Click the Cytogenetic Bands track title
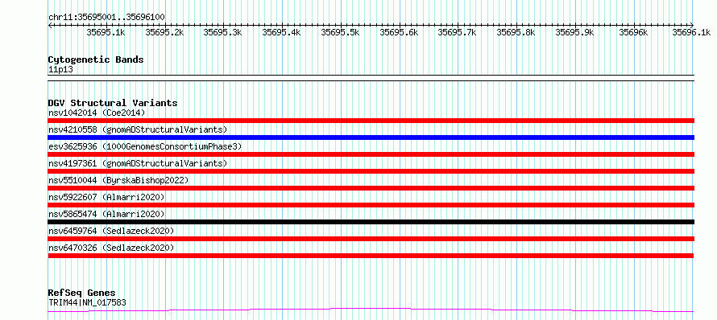 [x=96, y=59]
